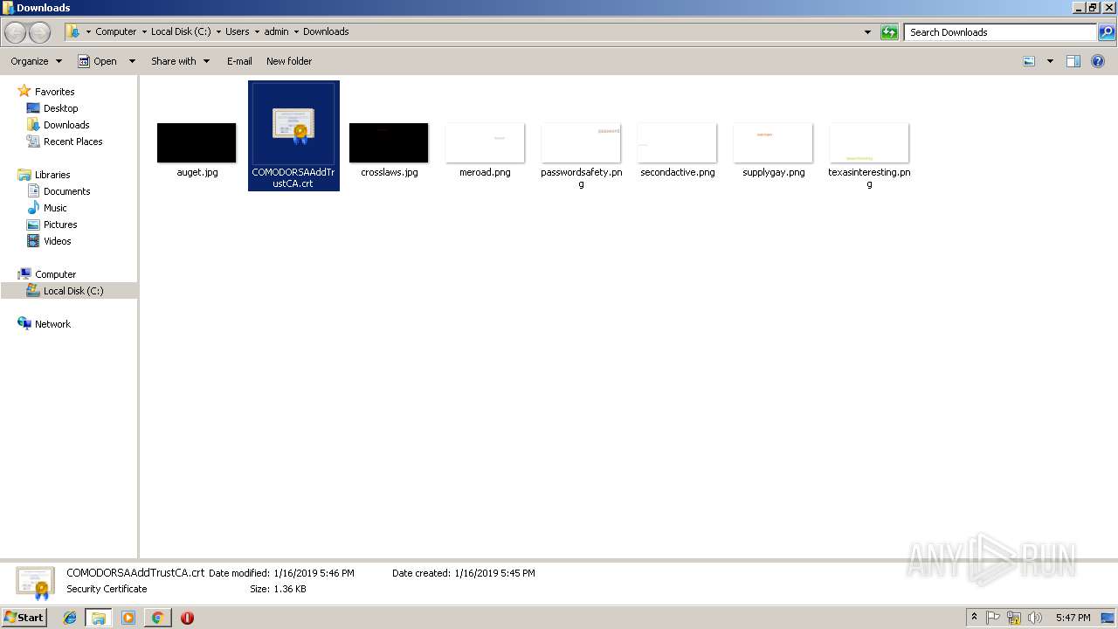
Task: Select Libraries in navigation pane
Action: coord(52,175)
